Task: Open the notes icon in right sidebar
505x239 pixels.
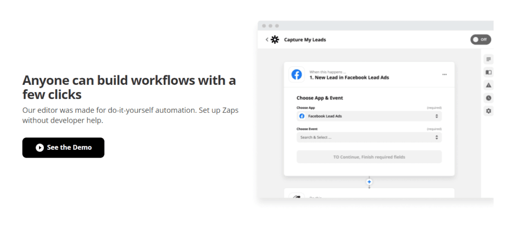Action: 489,59
